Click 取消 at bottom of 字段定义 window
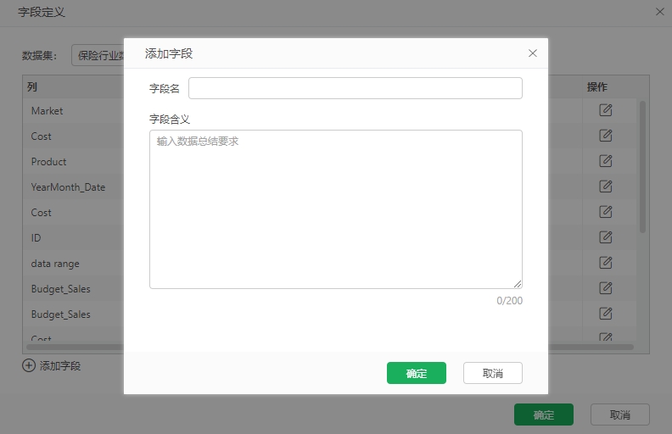 pyautogui.click(x=619, y=415)
